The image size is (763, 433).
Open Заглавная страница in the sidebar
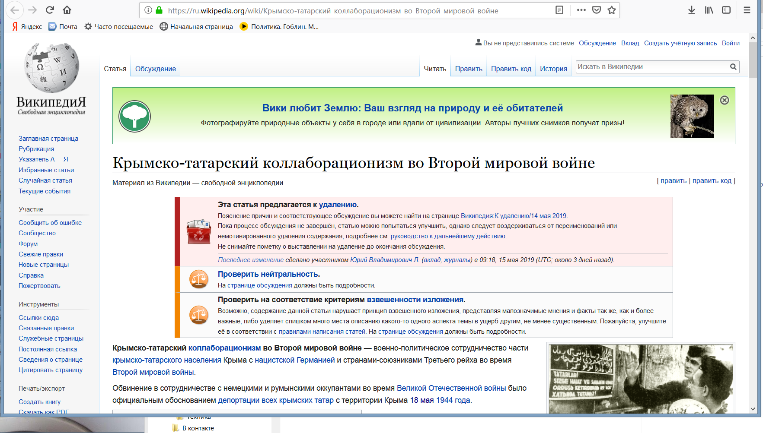[48, 139]
